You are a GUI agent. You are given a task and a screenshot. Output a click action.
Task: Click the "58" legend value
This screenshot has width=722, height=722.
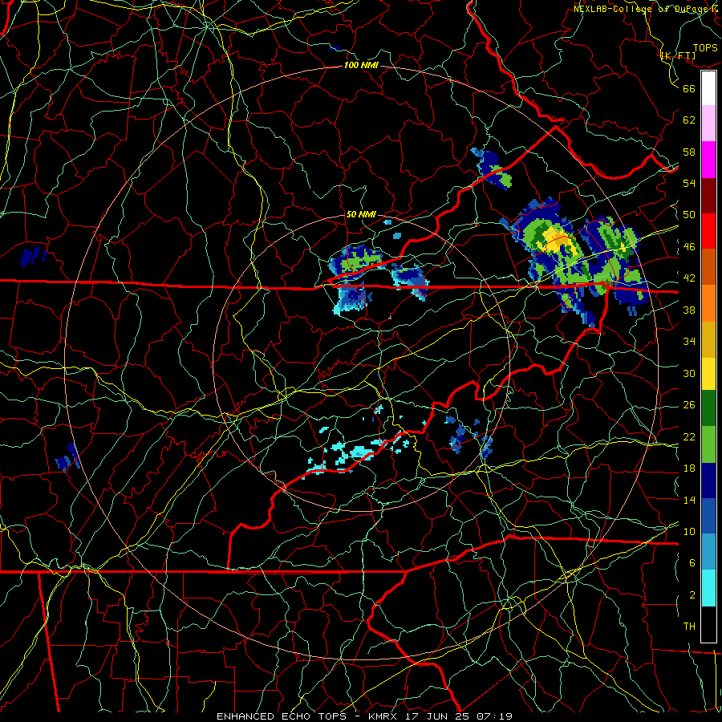click(x=689, y=152)
